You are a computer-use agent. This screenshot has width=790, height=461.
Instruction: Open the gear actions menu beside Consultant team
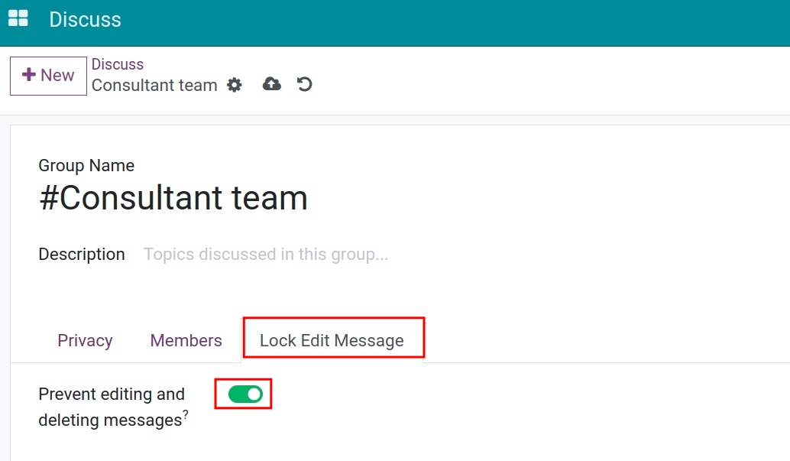tap(235, 85)
